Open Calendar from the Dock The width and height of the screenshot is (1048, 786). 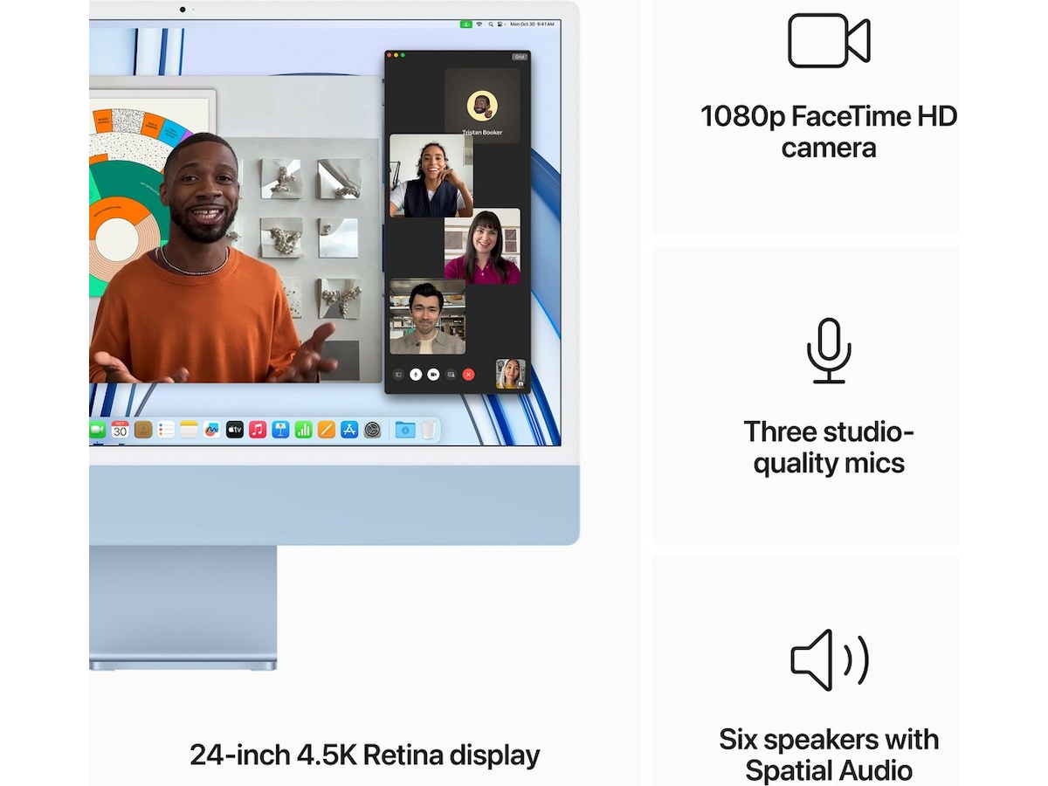pyautogui.click(x=121, y=430)
